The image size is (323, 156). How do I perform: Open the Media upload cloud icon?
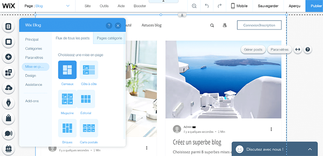click(8, 88)
